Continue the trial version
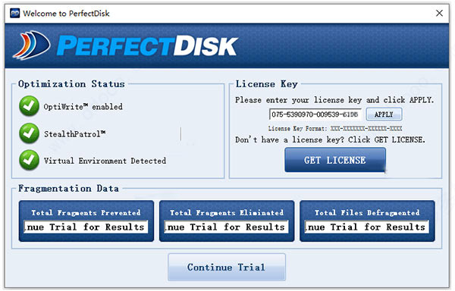455x291 pixels. pyautogui.click(x=227, y=267)
